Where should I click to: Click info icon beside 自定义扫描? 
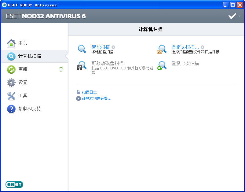pos(203,47)
